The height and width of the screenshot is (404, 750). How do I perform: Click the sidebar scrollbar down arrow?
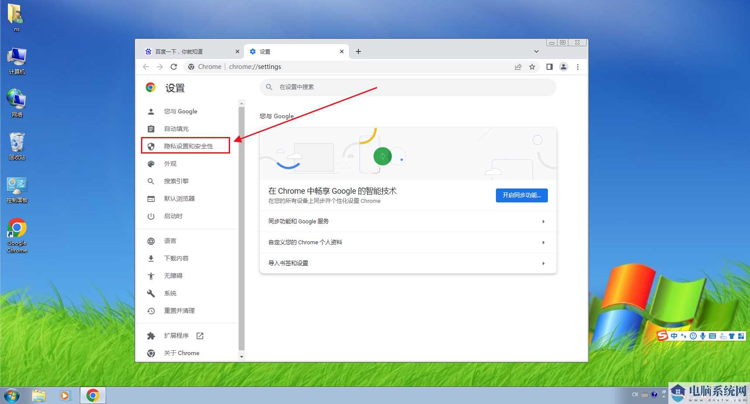click(x=241, y=357)
